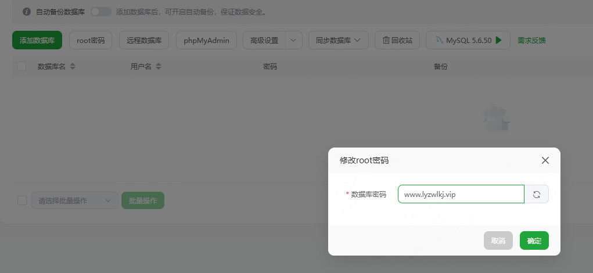593x273 pixels.
Task: Open the root密码 button
Action: point(91,40)
